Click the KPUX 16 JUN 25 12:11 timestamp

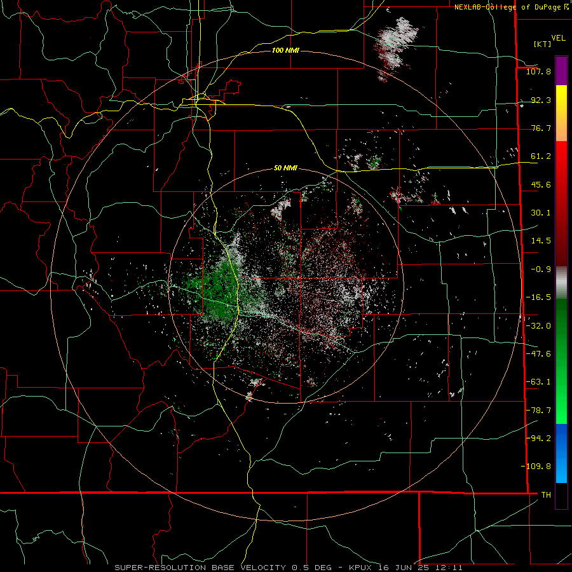point(405,568)
